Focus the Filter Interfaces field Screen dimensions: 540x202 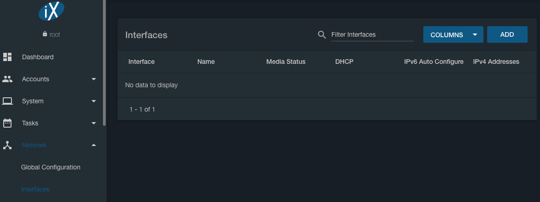[372, 35]
